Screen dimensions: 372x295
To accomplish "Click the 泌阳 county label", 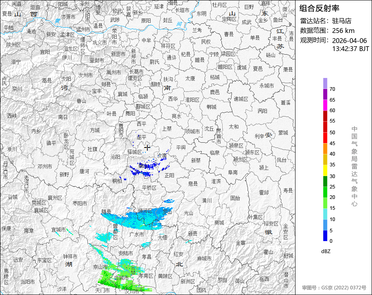I will [x=115, y=157].
